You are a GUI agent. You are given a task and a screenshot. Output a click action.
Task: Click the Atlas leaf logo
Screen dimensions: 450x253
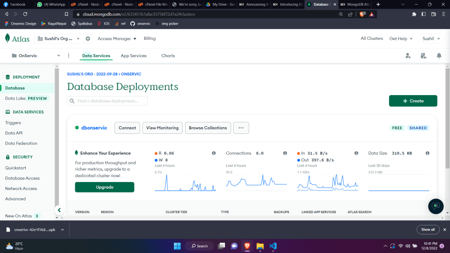click(8, 38)
